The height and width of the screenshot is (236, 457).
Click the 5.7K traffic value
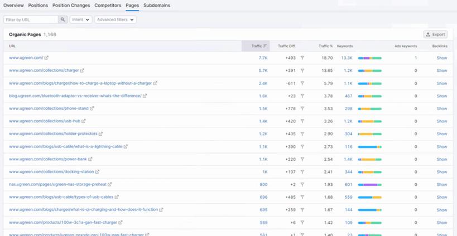[263, 70]
